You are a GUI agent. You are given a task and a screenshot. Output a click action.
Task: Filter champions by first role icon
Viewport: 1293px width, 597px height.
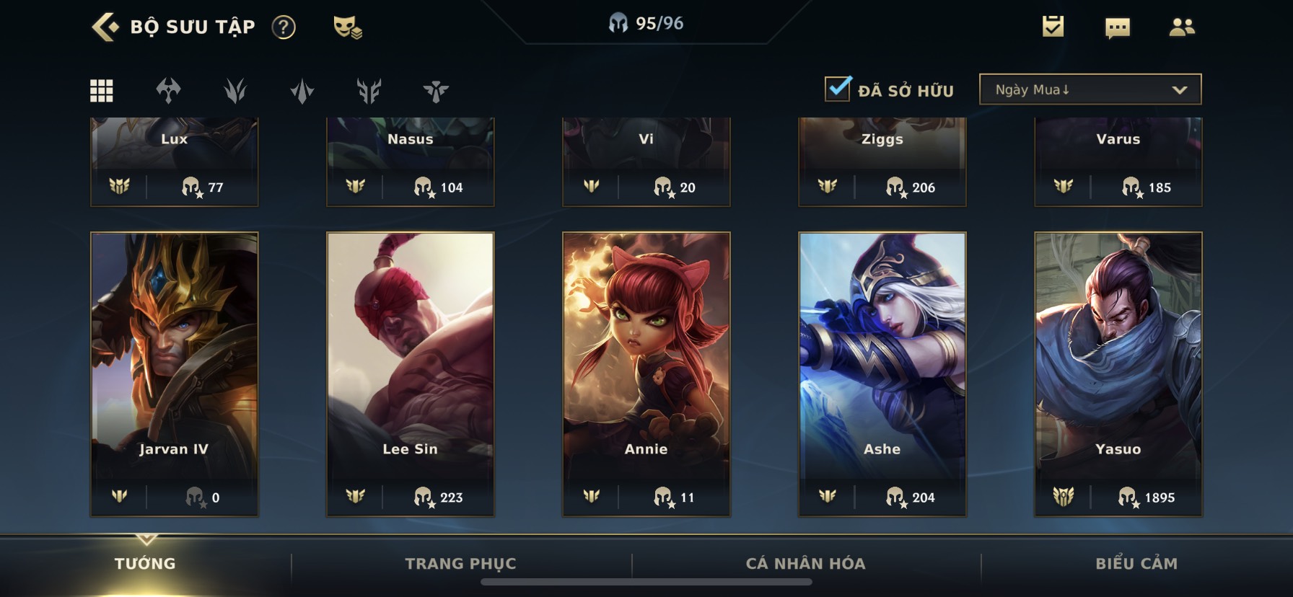click(x=168, y=91)
